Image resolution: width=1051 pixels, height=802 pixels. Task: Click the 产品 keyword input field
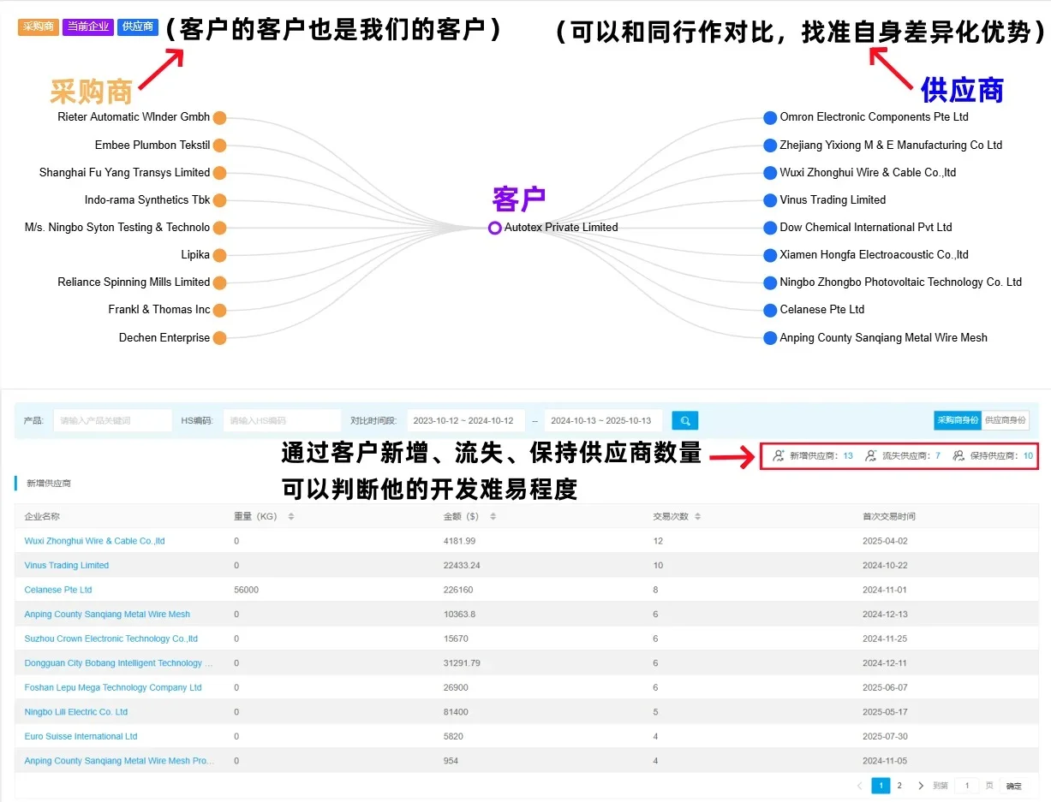coord(112,420)
